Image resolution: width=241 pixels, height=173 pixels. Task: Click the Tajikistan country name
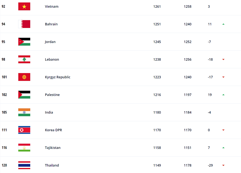(53, 148)
